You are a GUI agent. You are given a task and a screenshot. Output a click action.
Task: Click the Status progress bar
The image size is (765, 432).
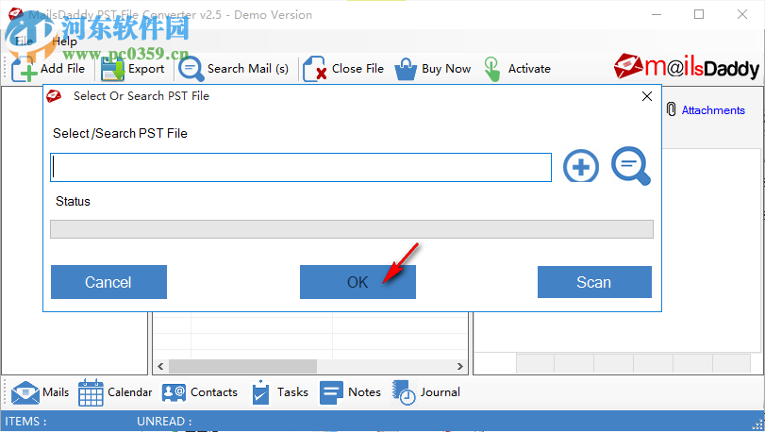pos(352,229)
